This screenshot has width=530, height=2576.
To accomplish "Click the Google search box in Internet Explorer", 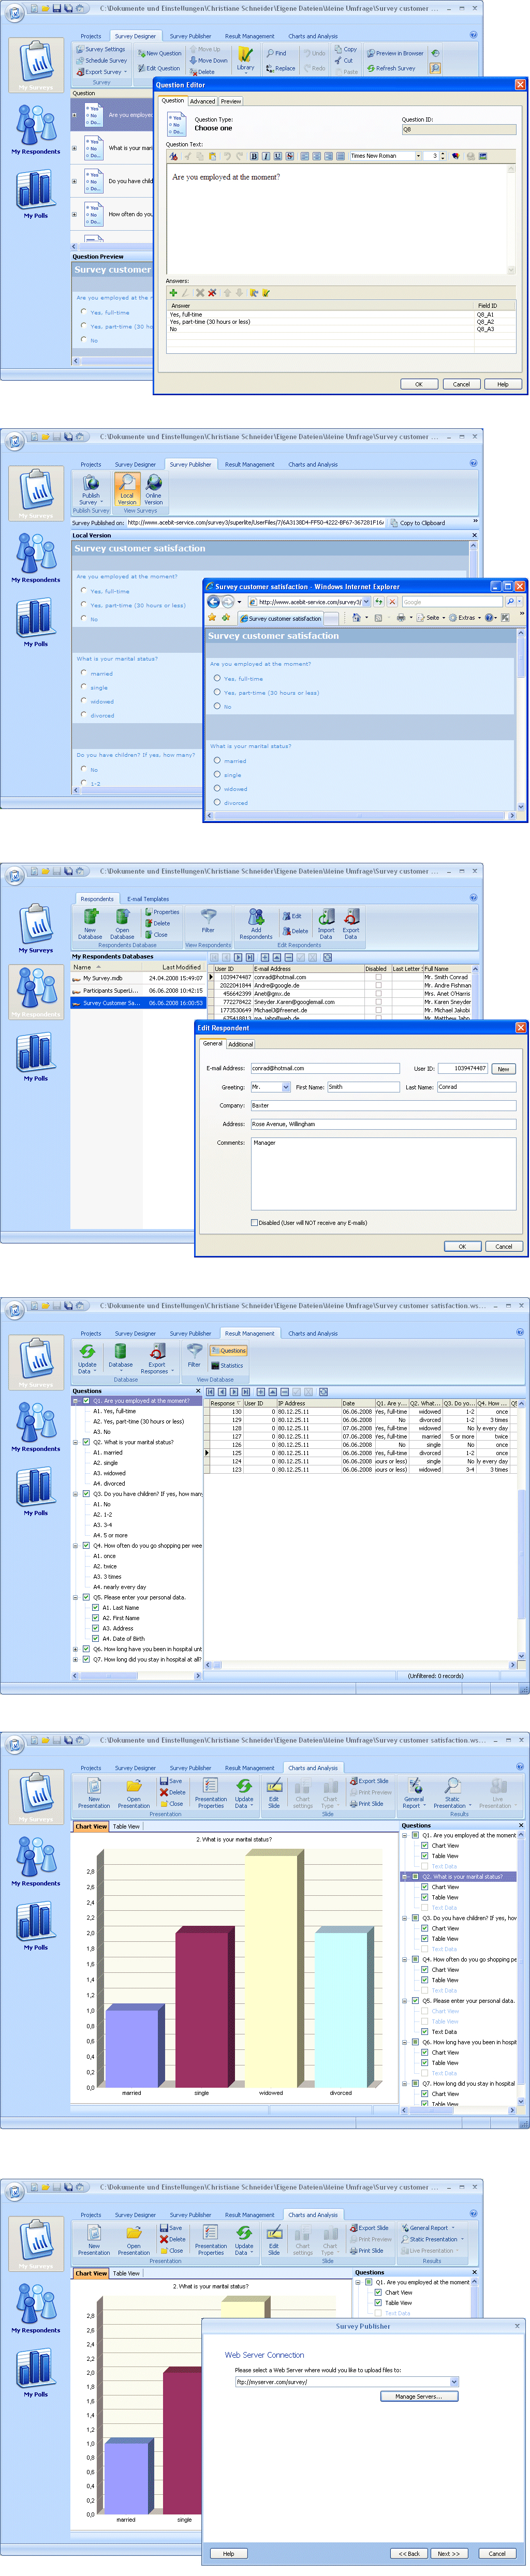I will pos(452,602).
